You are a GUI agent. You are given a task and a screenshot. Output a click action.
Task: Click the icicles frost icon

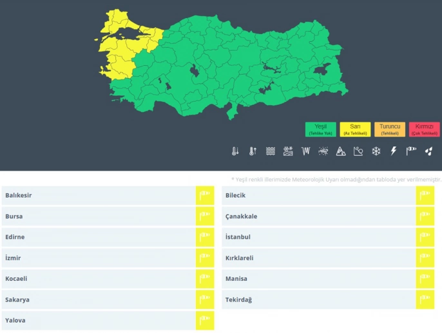point(305,151)
